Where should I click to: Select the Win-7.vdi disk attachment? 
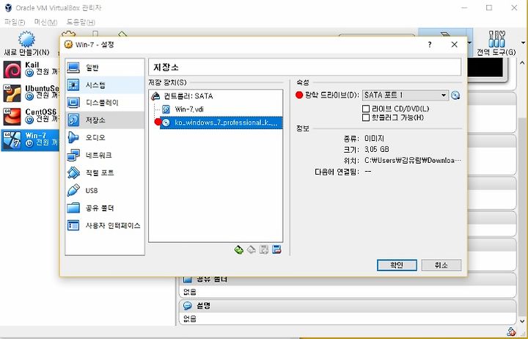pyautogui.click(x=189, y=109)
